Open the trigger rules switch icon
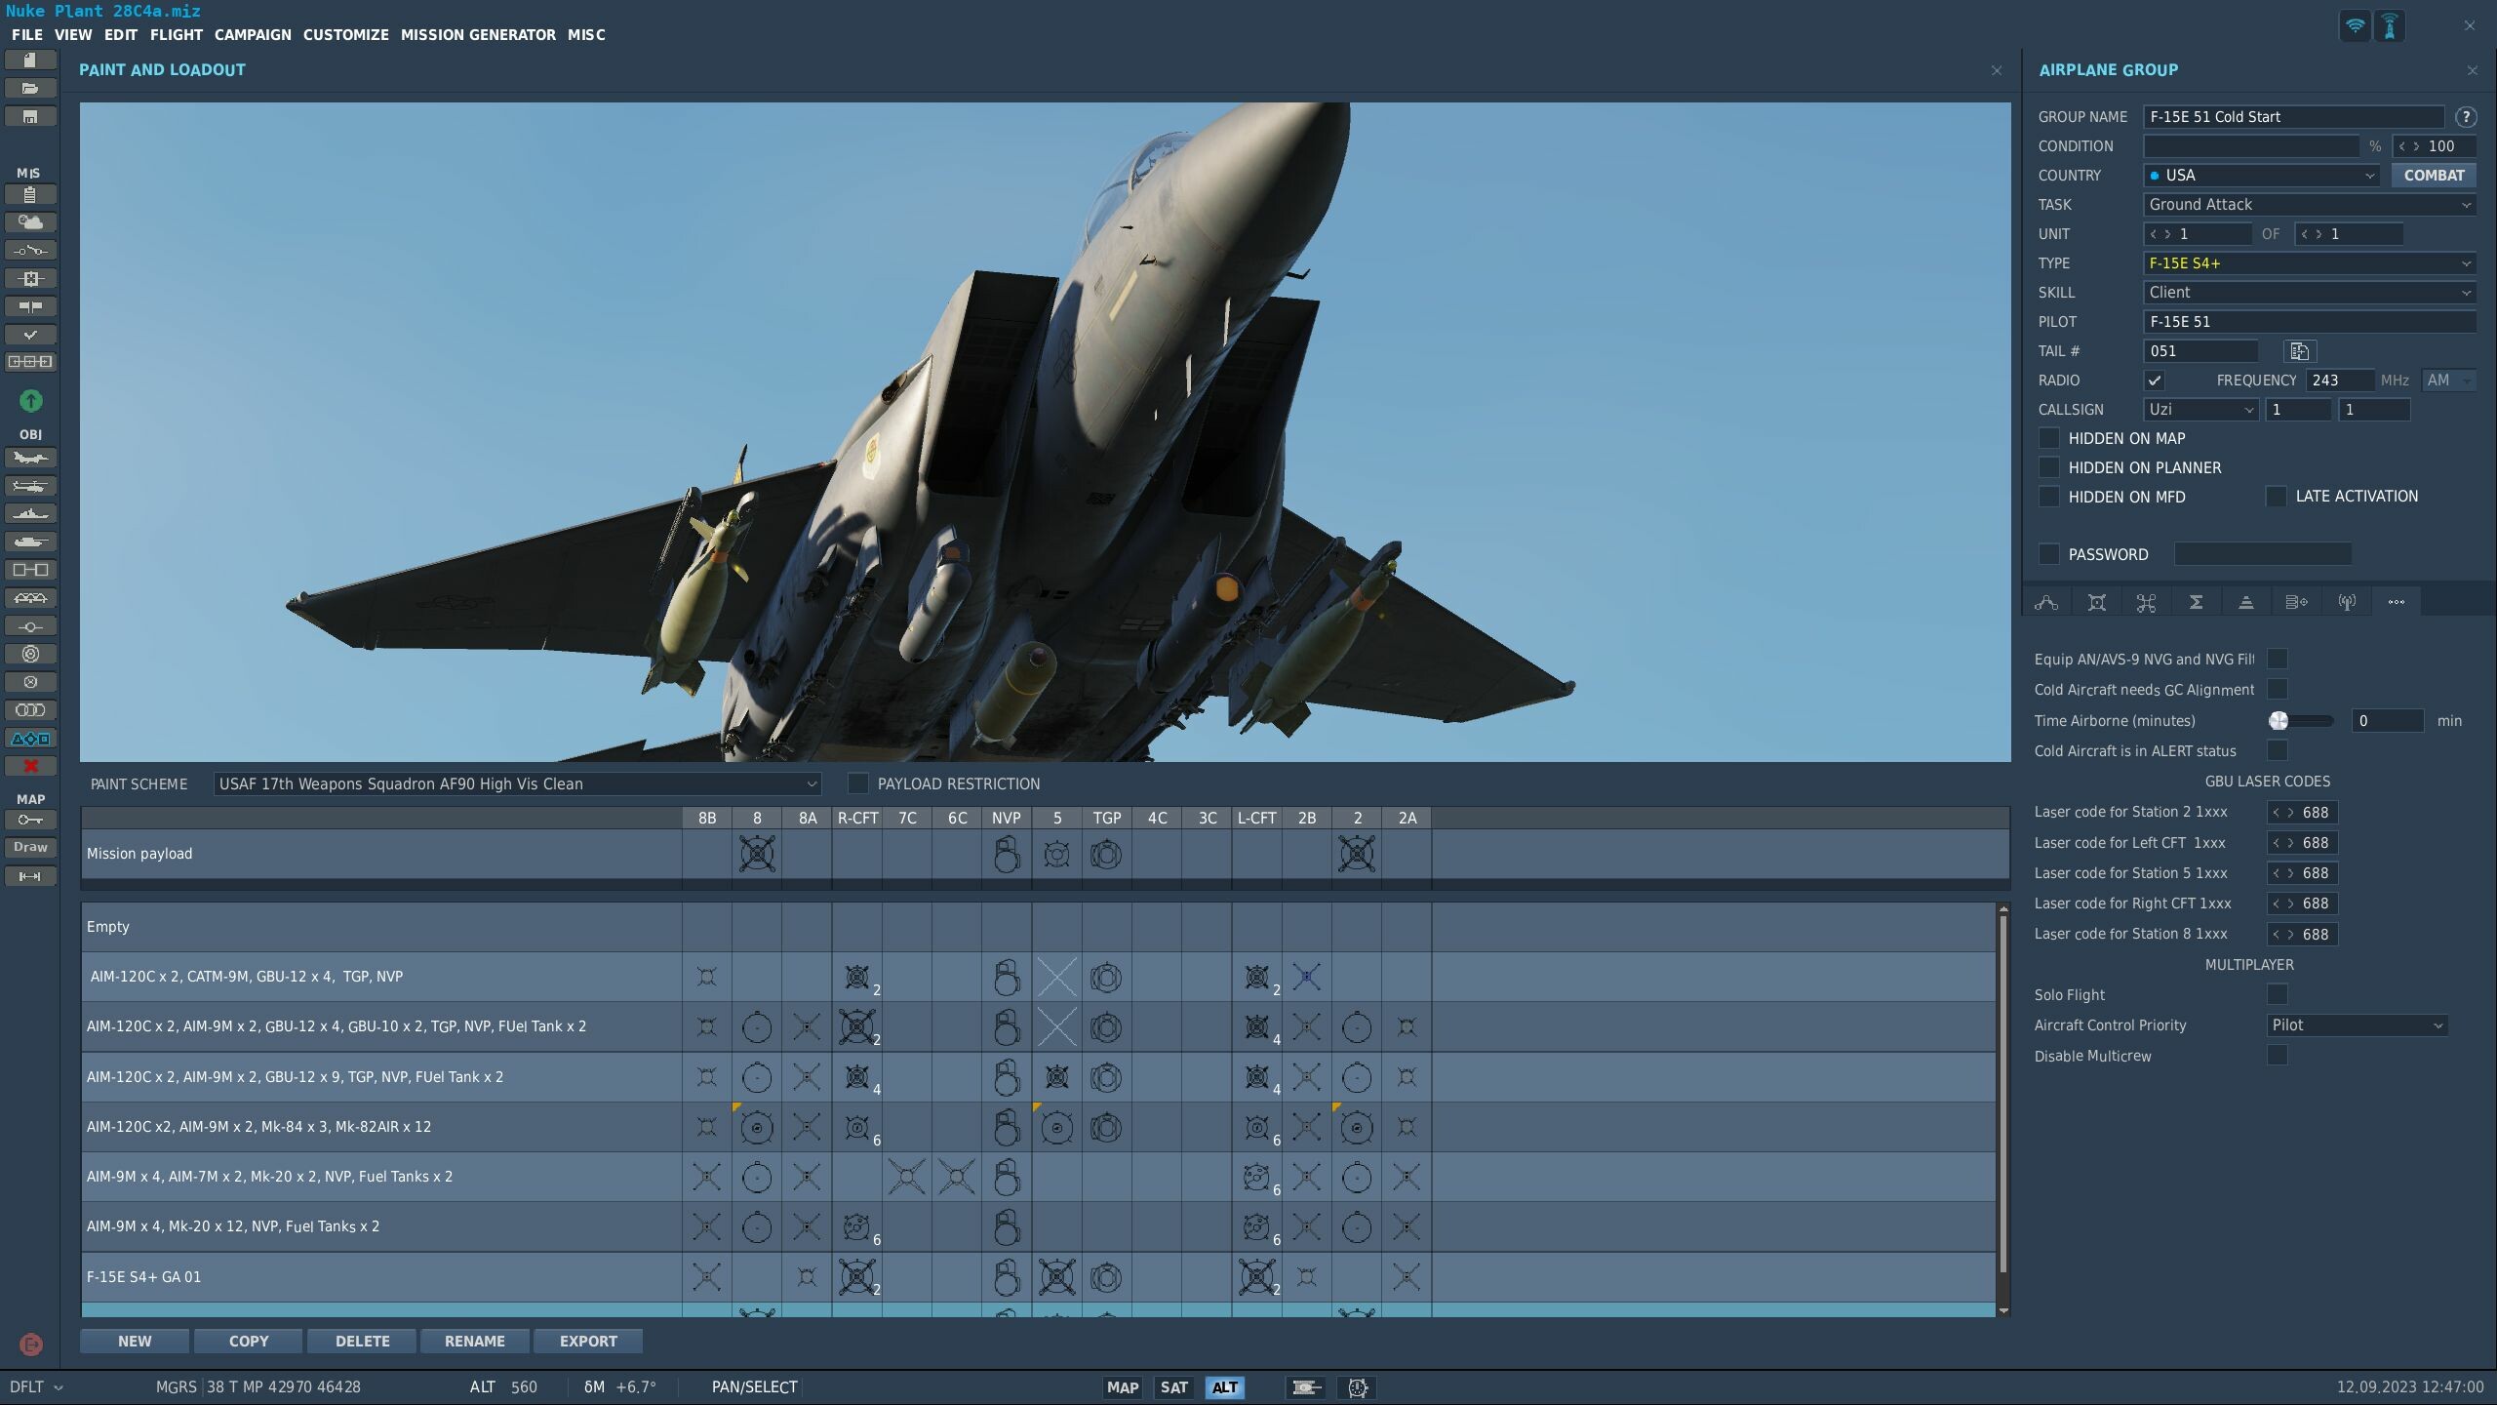 [30, 251]
